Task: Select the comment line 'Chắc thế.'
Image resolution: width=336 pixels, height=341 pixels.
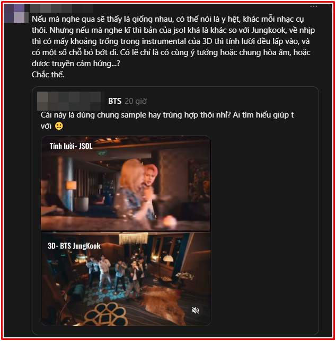Action: (48, 75)
